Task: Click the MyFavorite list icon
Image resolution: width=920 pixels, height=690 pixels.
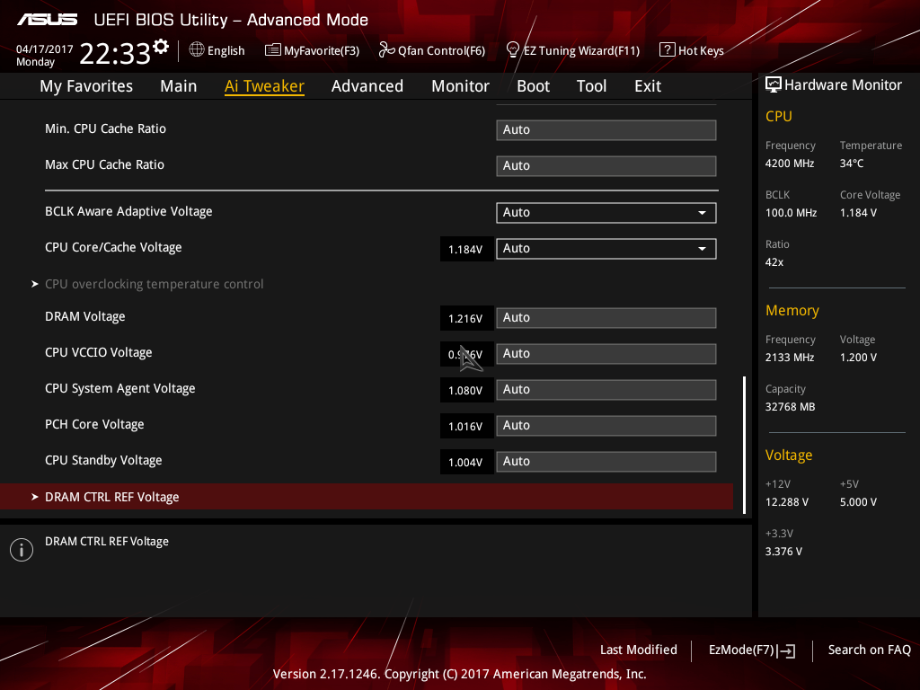Action: [x=273, y=50]
